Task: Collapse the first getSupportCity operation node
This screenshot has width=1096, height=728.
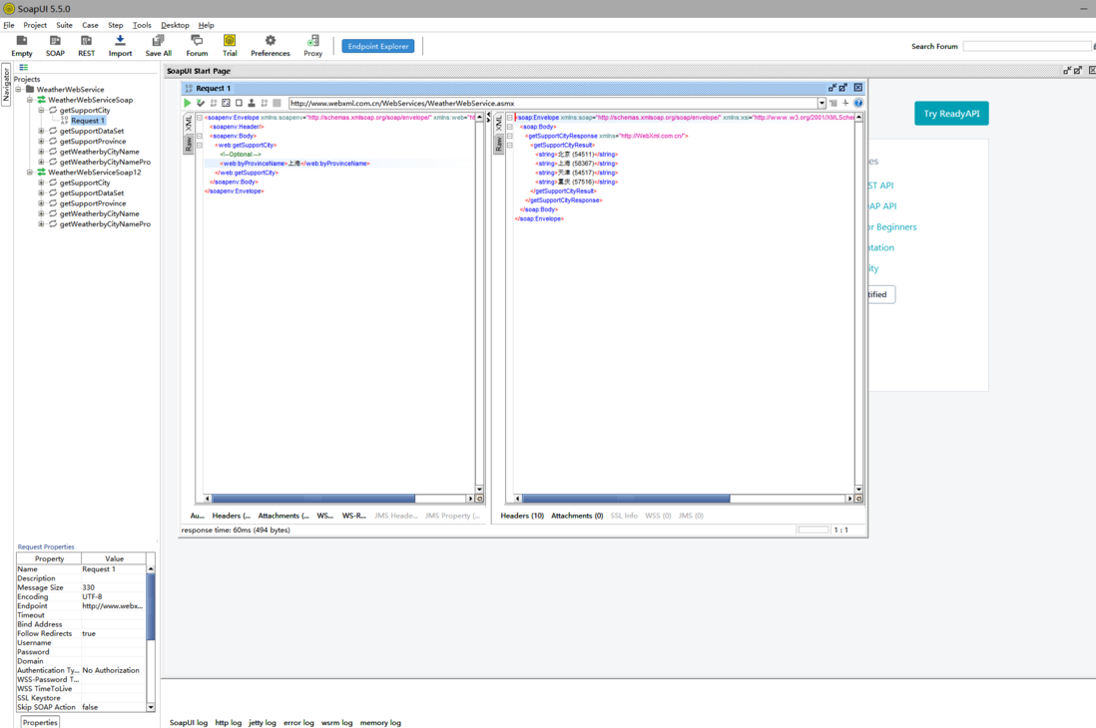Action: coord(41,111)
